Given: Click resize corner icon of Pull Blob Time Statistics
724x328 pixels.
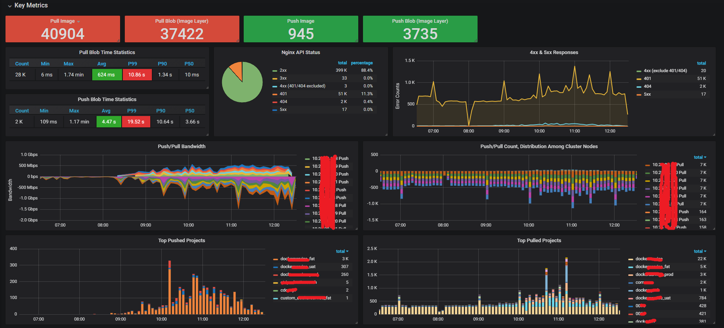Looking at the screenshot, I should (x=207, y=87).
